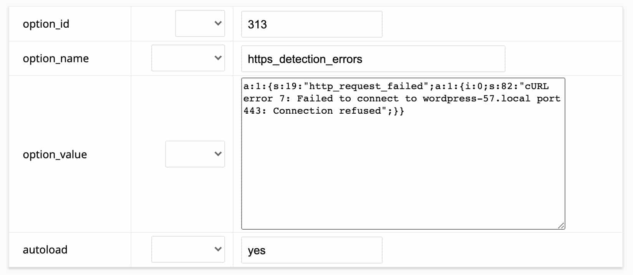This screenshot has height=275, width=633.
Task: Click the resize grip of the option_value textarea
Action: [x=562, y=225]
